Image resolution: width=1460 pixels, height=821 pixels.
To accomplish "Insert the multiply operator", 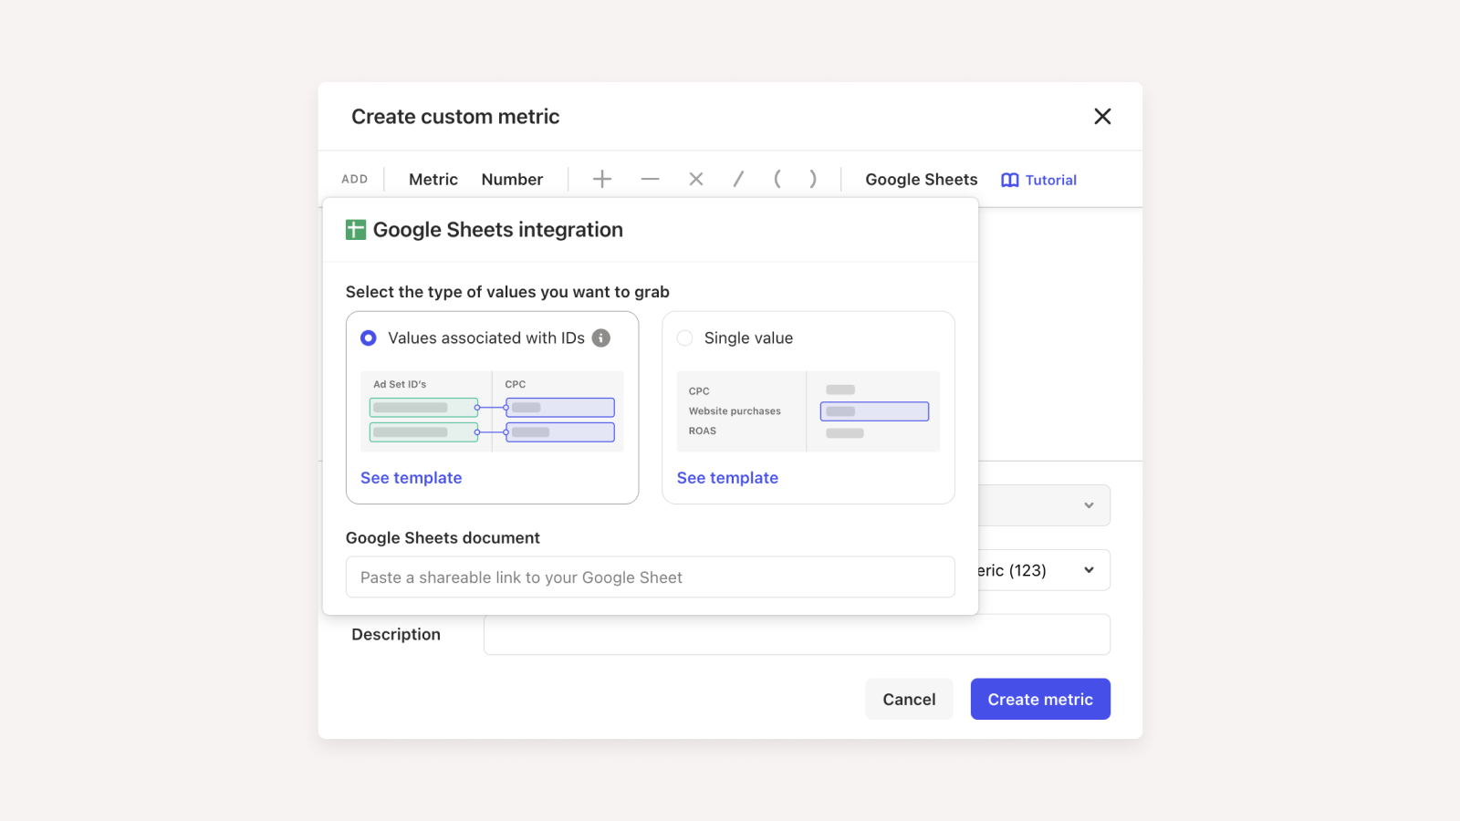I will coord(696,180).
